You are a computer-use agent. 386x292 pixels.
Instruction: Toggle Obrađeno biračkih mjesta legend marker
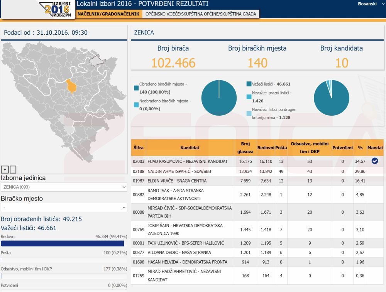(136, 88)
